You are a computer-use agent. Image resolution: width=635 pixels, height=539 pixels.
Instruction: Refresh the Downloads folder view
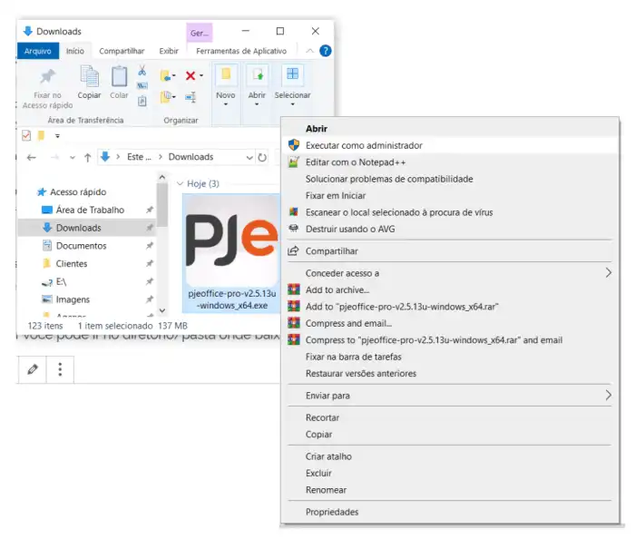tap(262, 158)
